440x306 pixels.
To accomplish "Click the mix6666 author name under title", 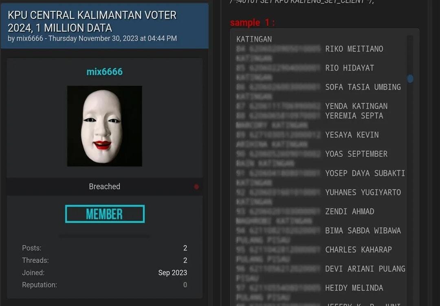I will [30, 38].
